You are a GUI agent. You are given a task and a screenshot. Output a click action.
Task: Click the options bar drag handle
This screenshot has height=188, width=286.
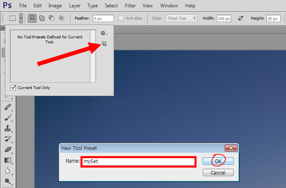click(x=3, y=18)
